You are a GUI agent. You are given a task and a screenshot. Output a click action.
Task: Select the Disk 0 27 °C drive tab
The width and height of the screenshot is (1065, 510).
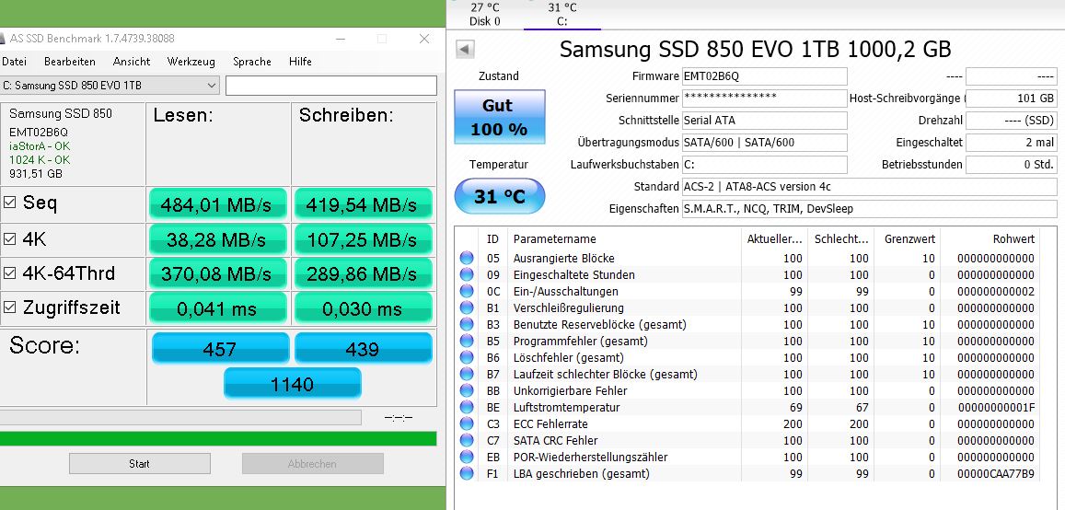tap(485, 14)
